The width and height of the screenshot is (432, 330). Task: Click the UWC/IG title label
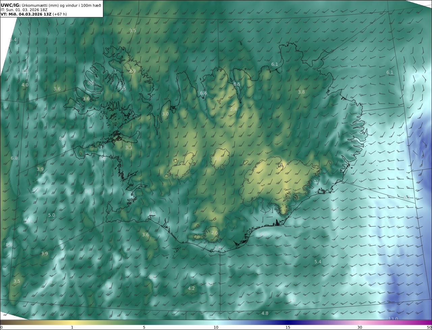[11, 5]
